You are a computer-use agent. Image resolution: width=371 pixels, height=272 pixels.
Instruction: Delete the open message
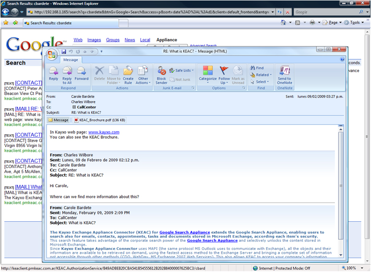[99, 73]
